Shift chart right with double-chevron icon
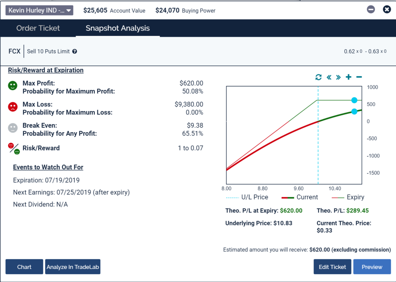This screenshot has width=396, height=282. click(338, 77)
